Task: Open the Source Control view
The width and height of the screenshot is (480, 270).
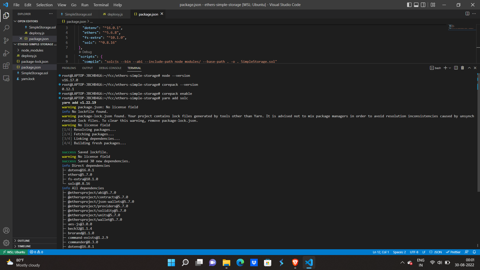Action: [x=6, y=40]
